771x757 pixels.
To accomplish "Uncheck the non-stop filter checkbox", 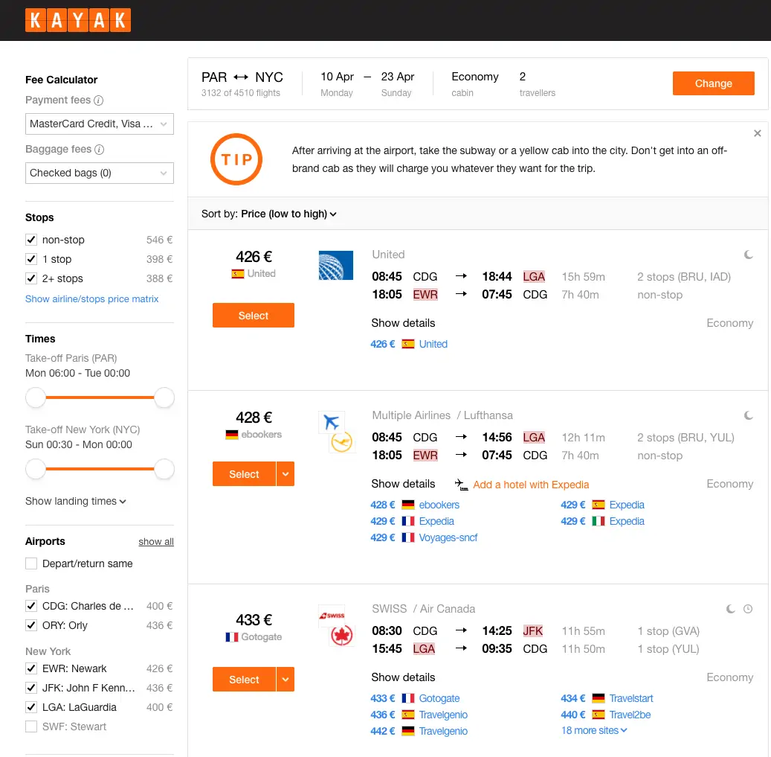I will pyautogui.click(x=31, y=240).
